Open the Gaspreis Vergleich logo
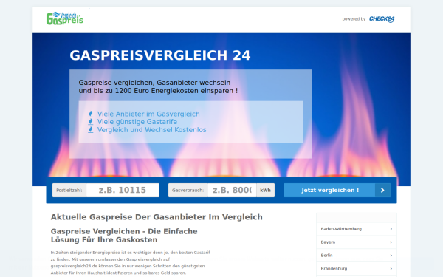The height and width of the screenshot is (277, 443). tap(65, 18)
